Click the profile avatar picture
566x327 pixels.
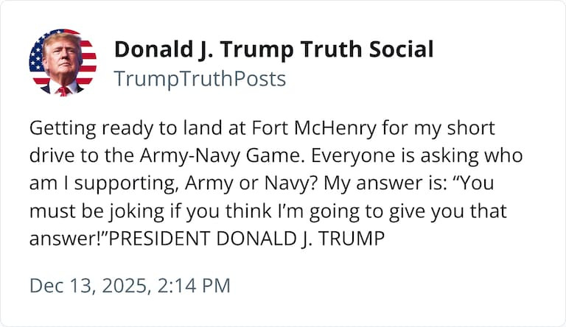(63, 63)
